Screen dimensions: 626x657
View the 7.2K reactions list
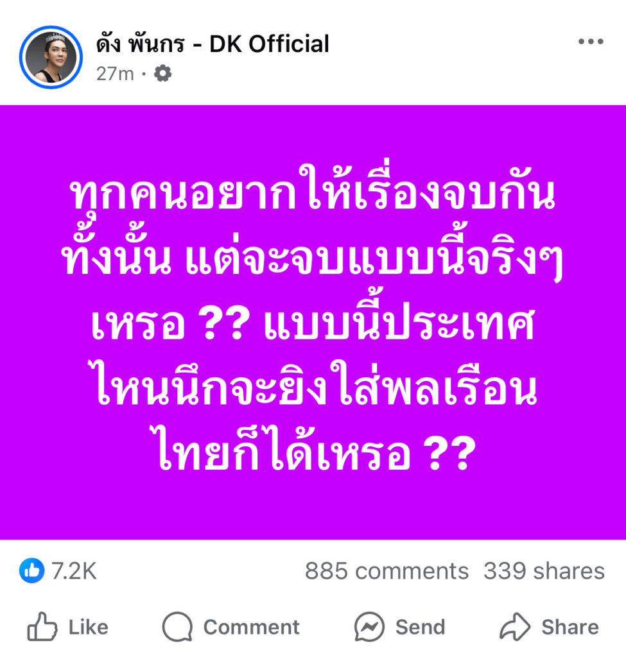click(x=74, y=570)
